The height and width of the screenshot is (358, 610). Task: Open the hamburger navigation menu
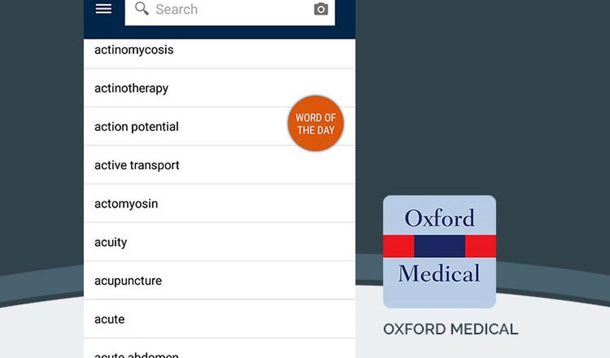tap(104, 9)
